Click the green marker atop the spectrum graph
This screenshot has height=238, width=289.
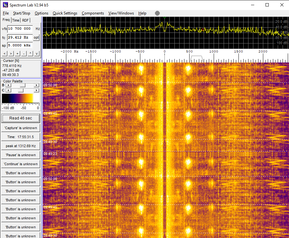click(164, 17)
